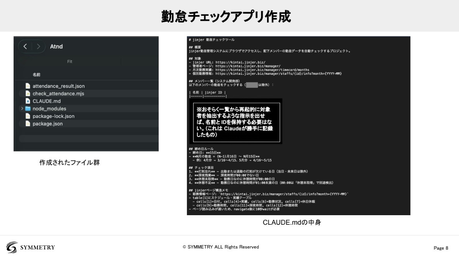
Task: Click the 月次勤務実績 timecard/months URL line
Action: pyautogui.click(x=249, y=70)
